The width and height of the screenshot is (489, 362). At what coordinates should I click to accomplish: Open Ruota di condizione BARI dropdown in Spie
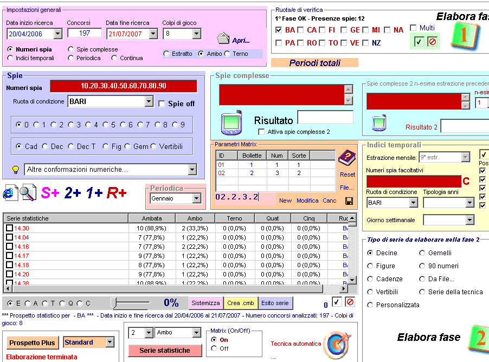pyautogui.click(x=149, y=101)
